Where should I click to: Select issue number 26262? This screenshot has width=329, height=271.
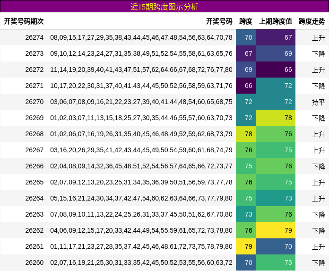[x=35, y=230]
